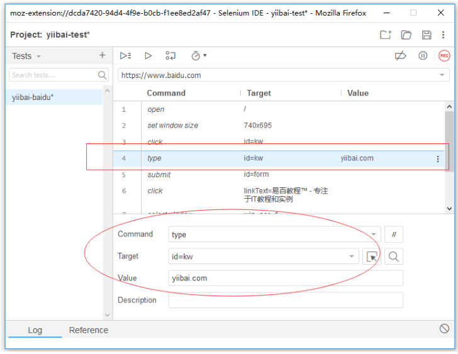Select row 6 click linkText command

(279, 195)
